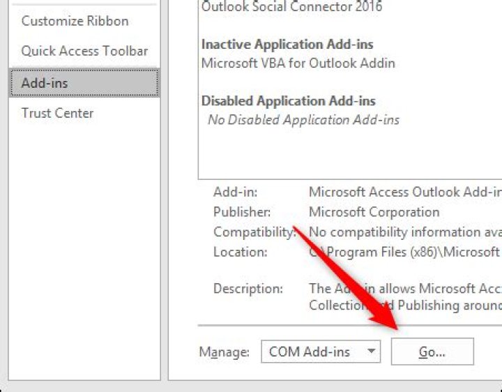Click the 'No compatibility information' value
Viewport: 502px width, 392px height.
pos(405,232)
